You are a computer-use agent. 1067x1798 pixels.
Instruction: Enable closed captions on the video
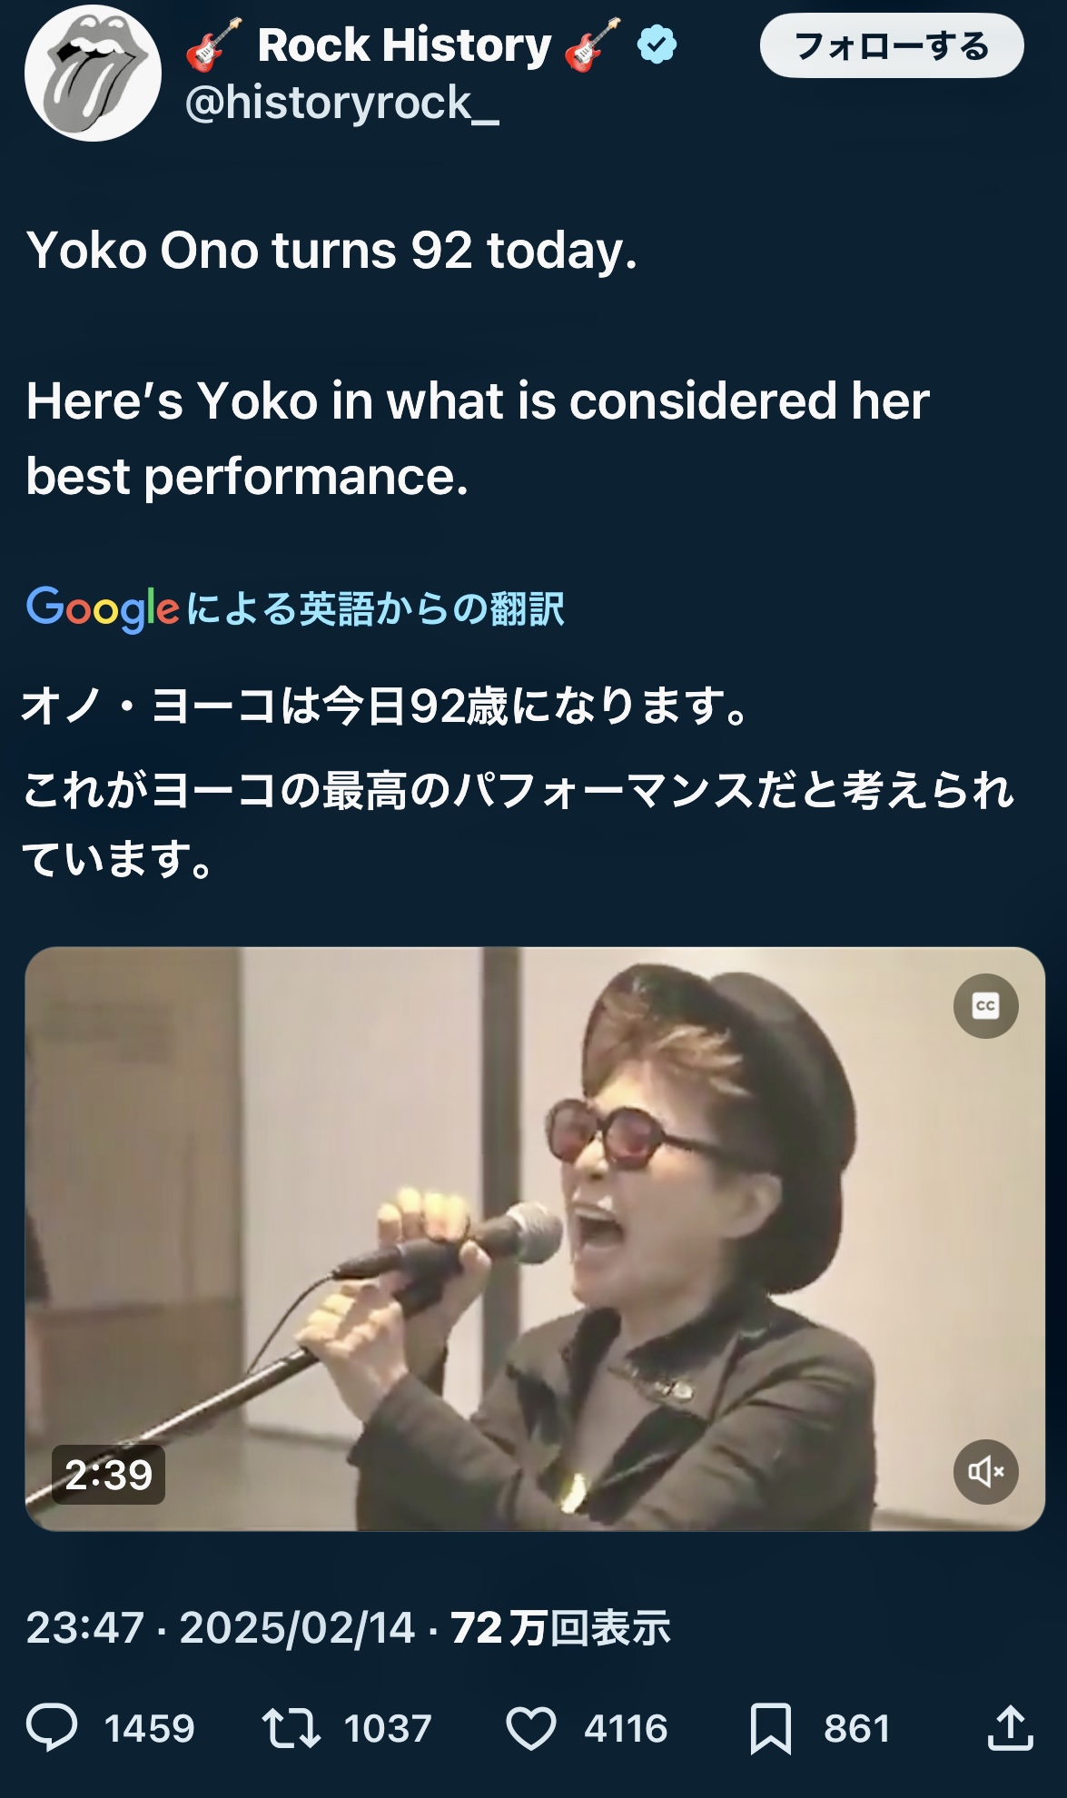click(986, 1004)
